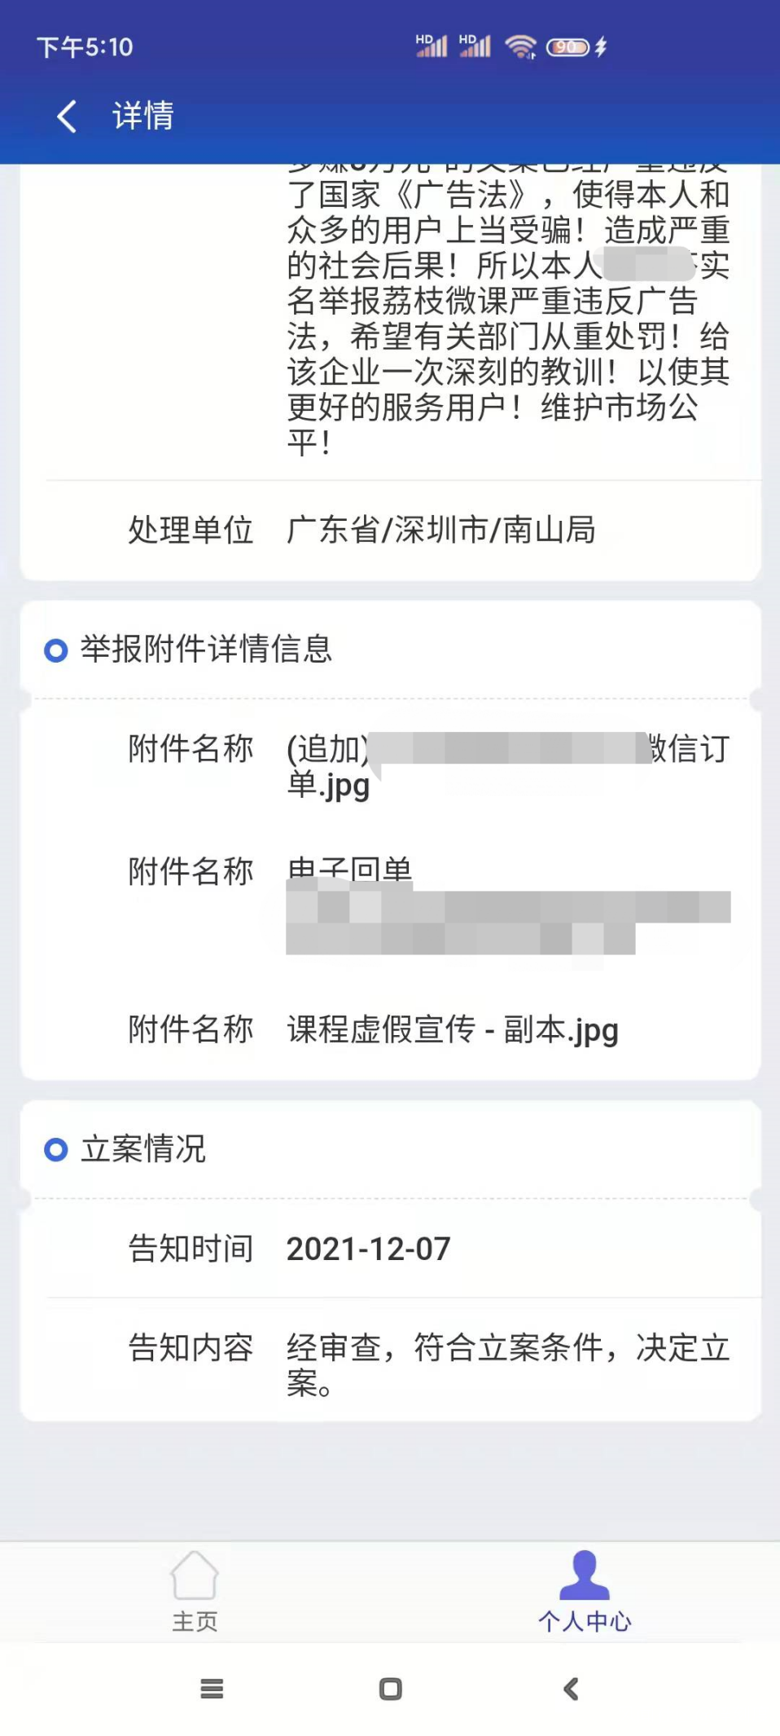780x1736 pixels.
Task: Tap the back arrow in header
Action: click(67, 117)
